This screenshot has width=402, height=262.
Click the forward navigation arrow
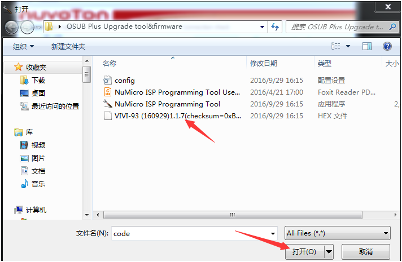[27, 27]
